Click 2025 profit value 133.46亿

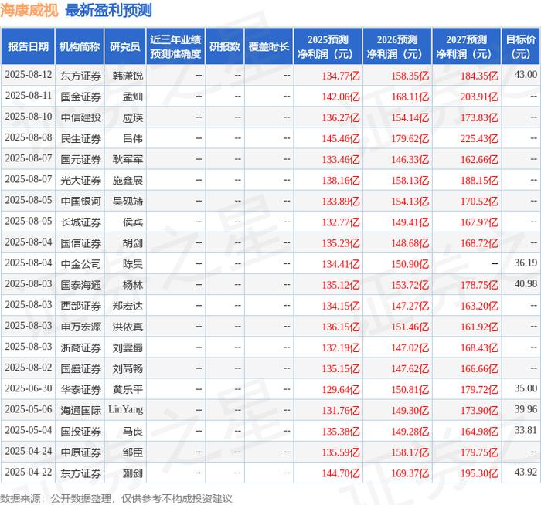(341, 160)
